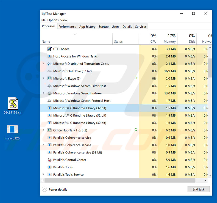Click the vertical scrollbar thumb
Screen dimensions: 217x203
coord(210,68)
